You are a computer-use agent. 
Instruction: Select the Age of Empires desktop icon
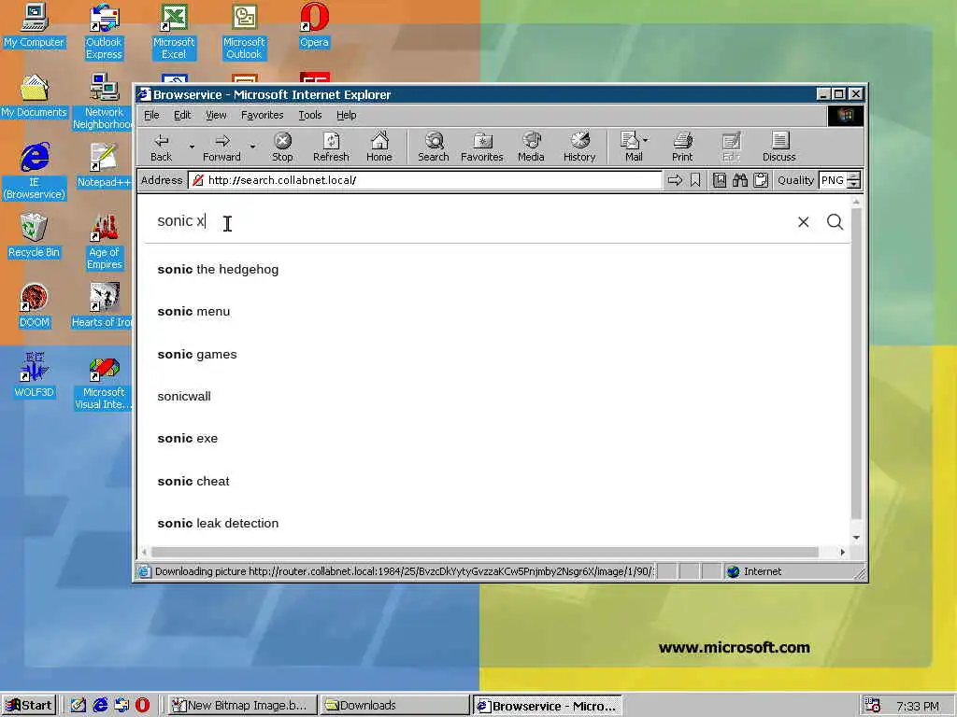[x=104, y=242]
